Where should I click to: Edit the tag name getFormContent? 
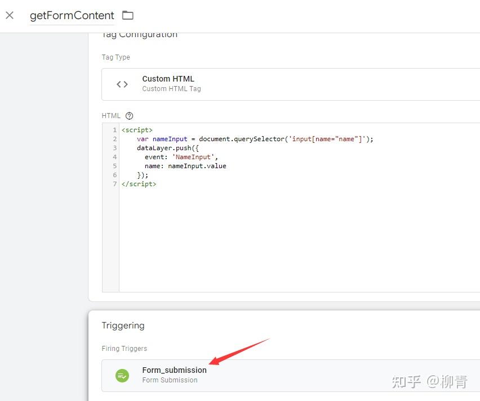click(72, 16)
